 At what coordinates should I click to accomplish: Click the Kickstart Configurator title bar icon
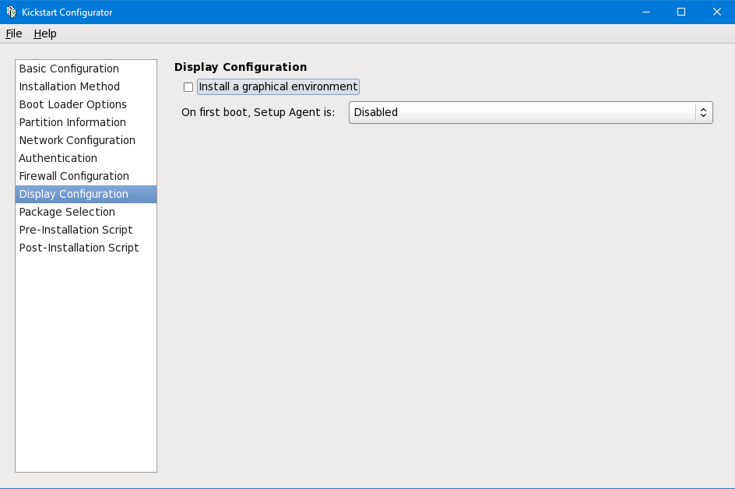point(11,12)
